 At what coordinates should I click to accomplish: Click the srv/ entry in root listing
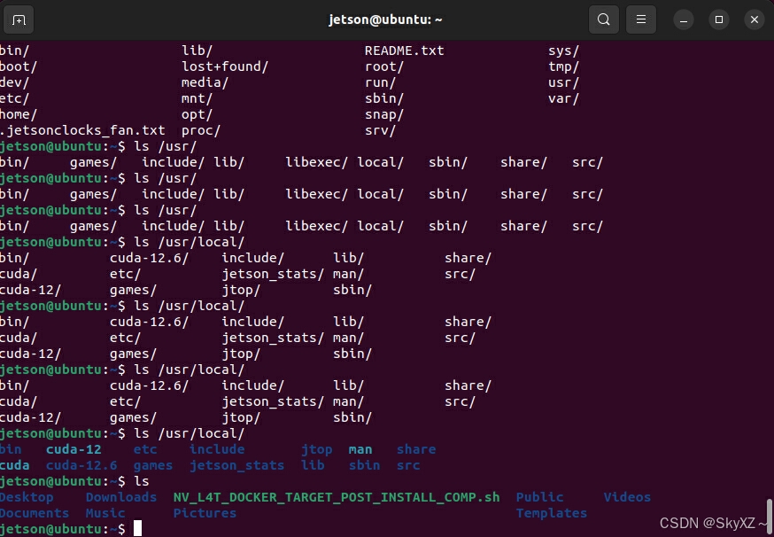(x=380, y=130)
